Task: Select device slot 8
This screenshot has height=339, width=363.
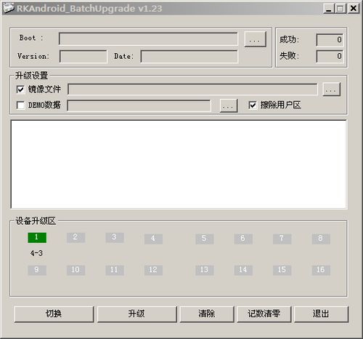Action: coord(321,239)
